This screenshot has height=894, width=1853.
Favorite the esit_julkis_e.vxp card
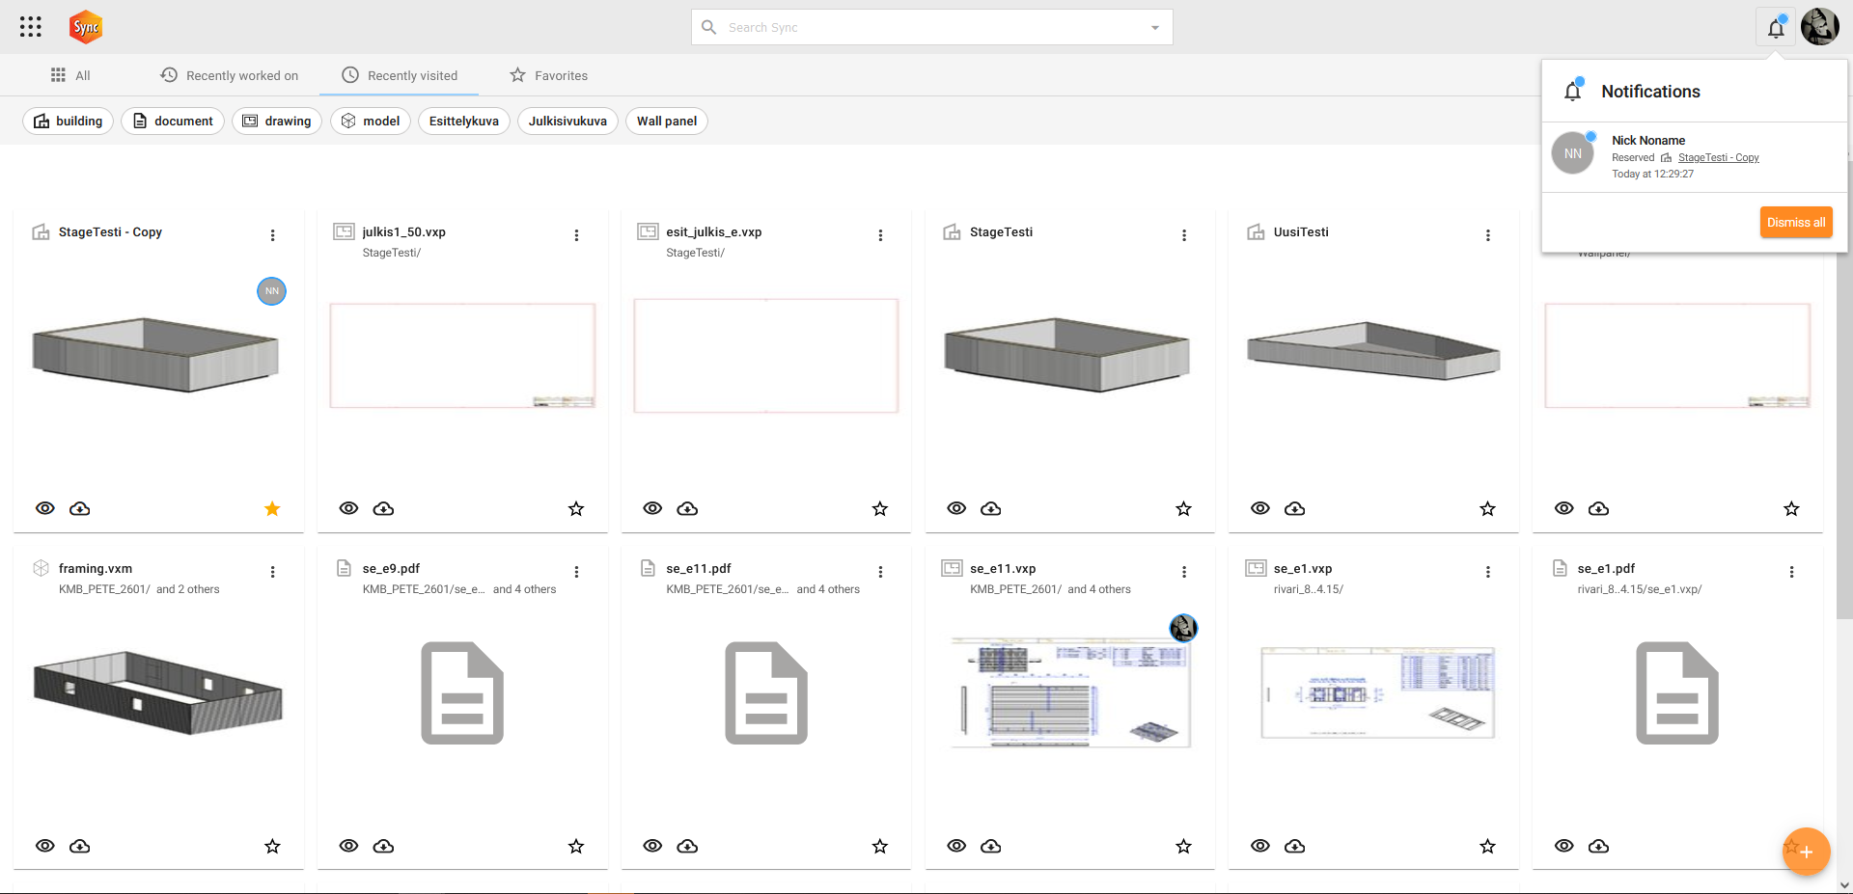pos(879,508)
